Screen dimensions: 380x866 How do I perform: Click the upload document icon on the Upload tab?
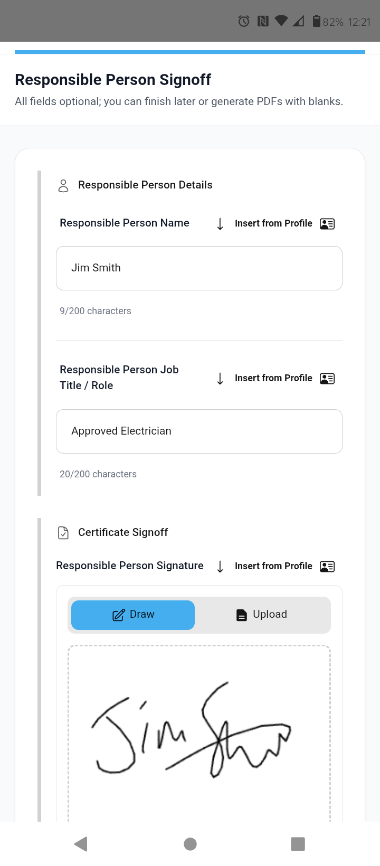pos(241,614)
